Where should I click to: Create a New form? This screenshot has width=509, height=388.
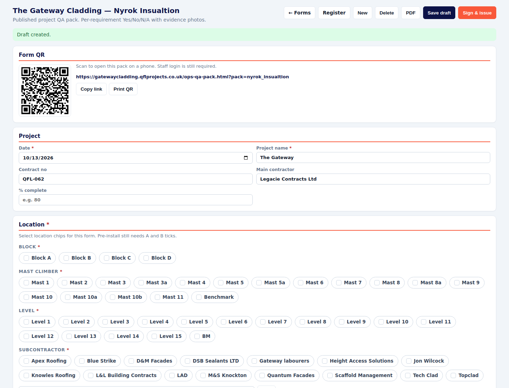coord(362,13)
